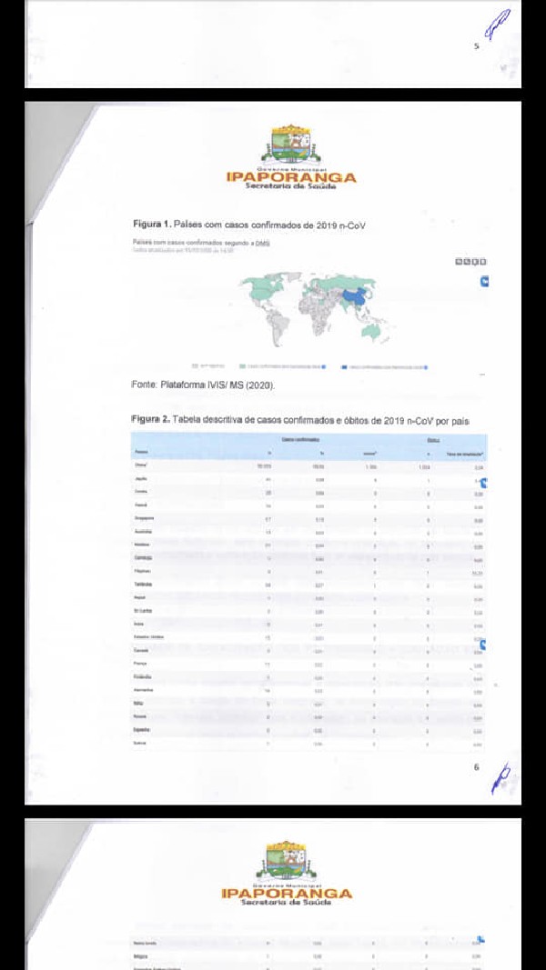Image resolution: width=546 pixels, height=970 pixels.
Task: Click the Ipaporanga coat of arms on page 6
Action: pos(291,145)
